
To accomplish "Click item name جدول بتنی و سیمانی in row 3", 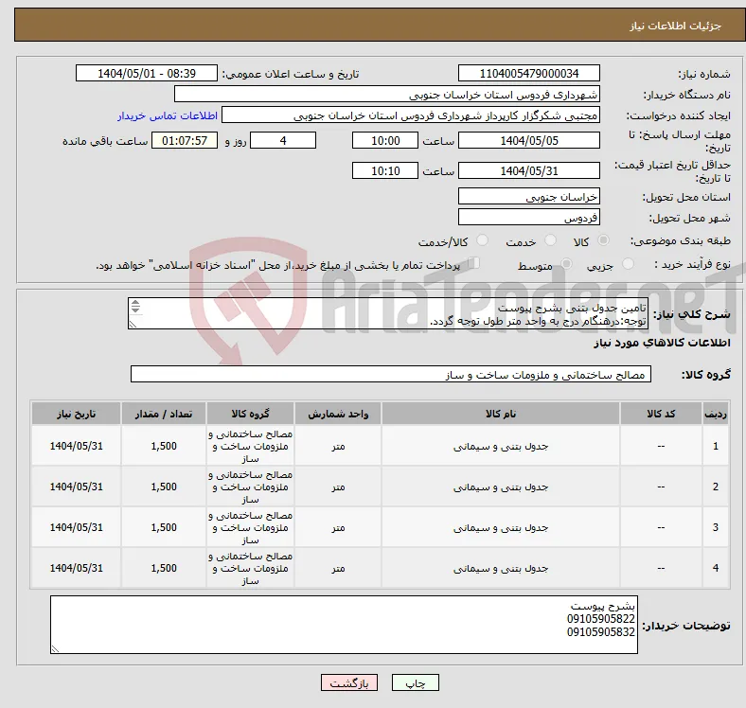I will click(x=501, y=527).
